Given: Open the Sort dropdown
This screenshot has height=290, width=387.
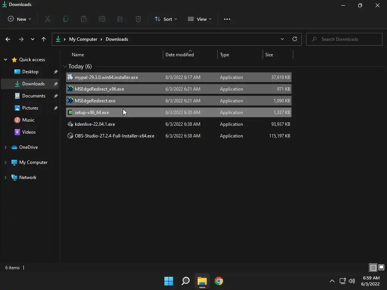Looking at the screenshot, I should pyautogui.click(x=166, y=19).
